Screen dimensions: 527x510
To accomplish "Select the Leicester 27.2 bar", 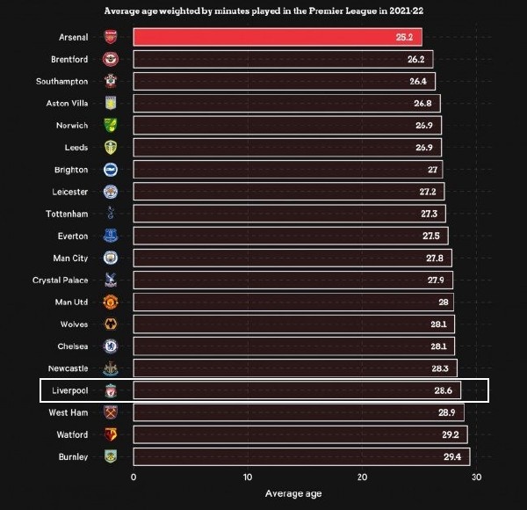I will (x=289, y=192).
